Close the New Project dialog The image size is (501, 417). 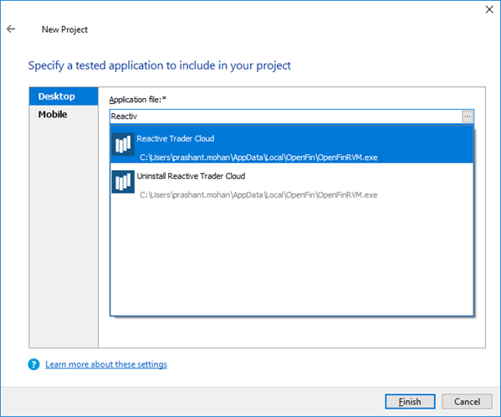click(489, 9)
